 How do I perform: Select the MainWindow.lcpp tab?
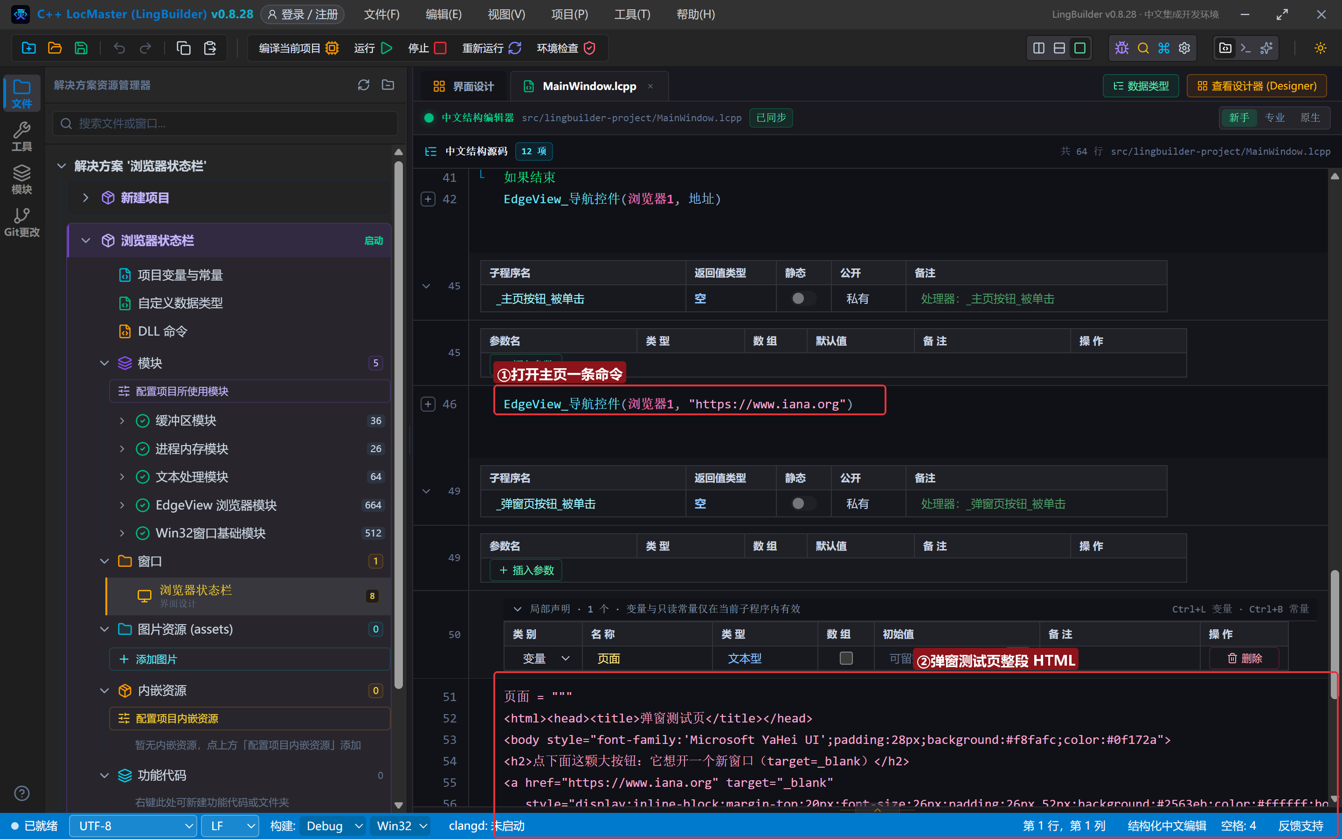point(589,87)
